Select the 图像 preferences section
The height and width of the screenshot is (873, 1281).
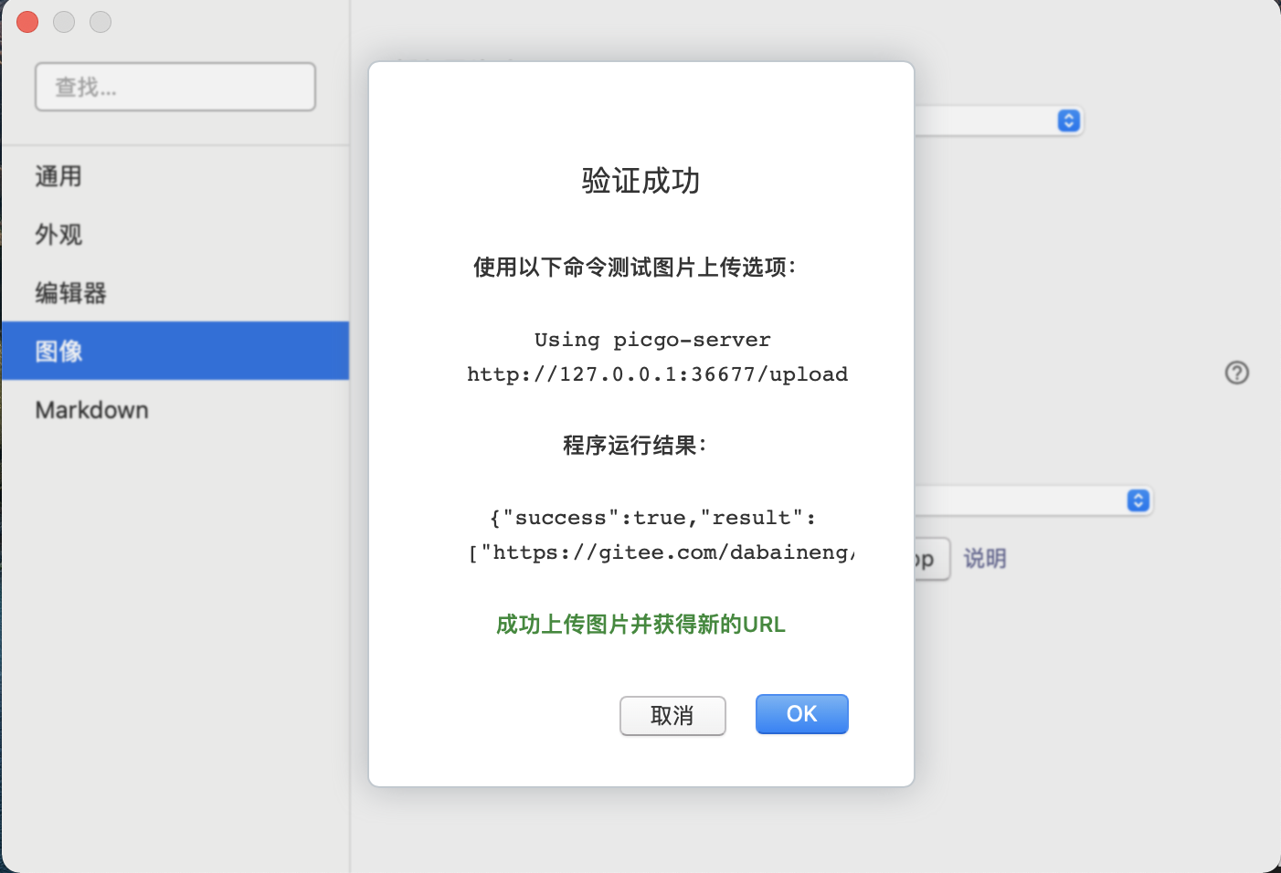[x=175, y=351]
